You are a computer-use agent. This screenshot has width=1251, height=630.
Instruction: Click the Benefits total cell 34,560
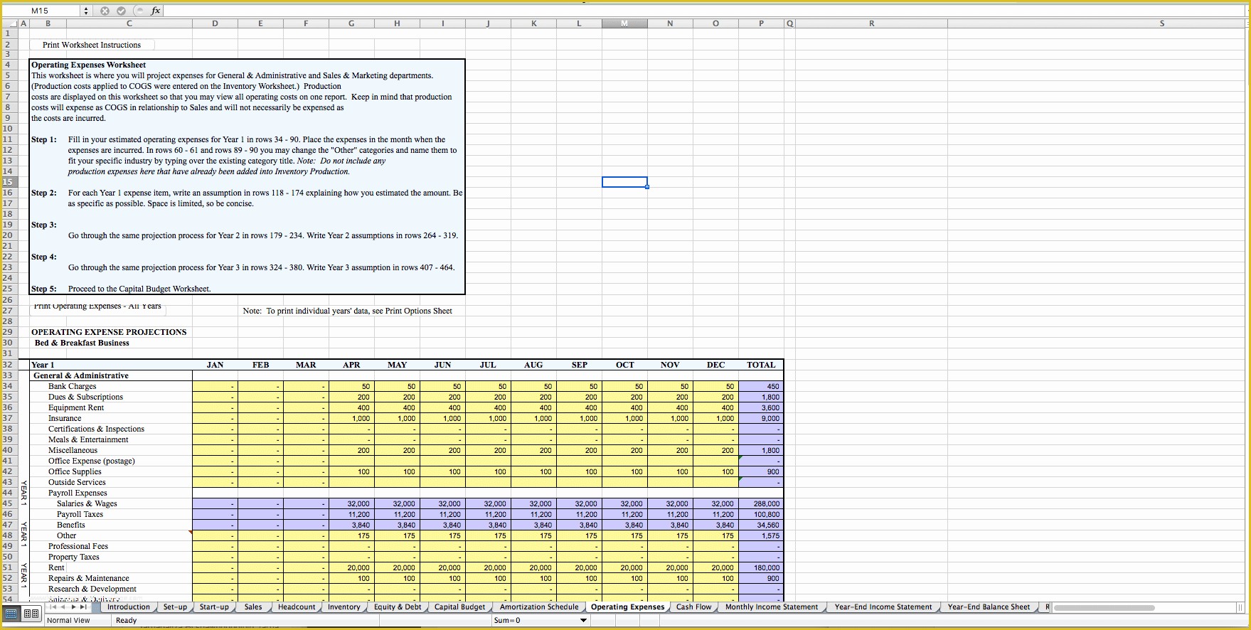pos(761,525)
